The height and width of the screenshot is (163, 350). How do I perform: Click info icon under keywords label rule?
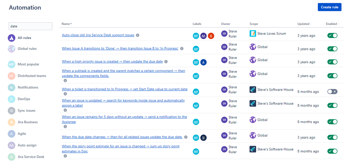coord(65,110)
